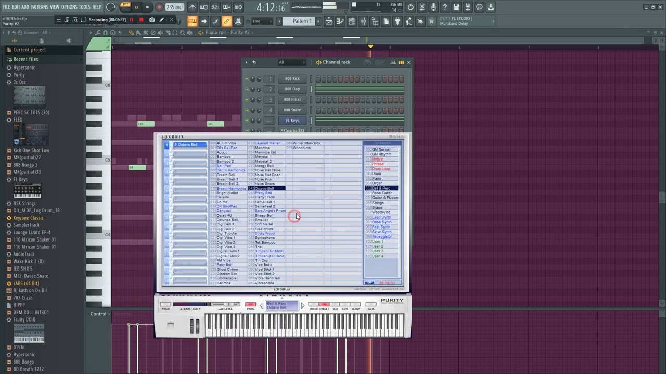Screen dimensions: 666x374
Task: Expand the Recent files browser folder
Action: [x=25, y=59]
